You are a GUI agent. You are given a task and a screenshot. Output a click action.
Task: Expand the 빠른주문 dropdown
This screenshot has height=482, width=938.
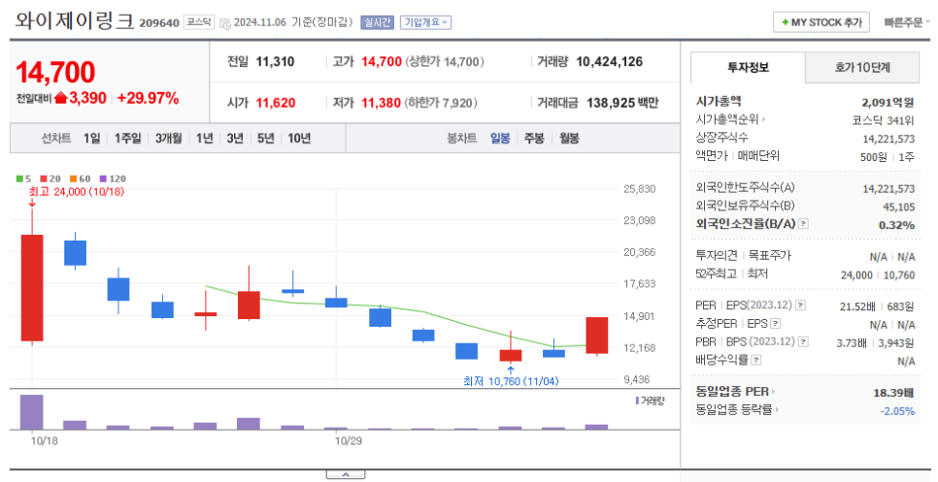(x=907, y=22)
